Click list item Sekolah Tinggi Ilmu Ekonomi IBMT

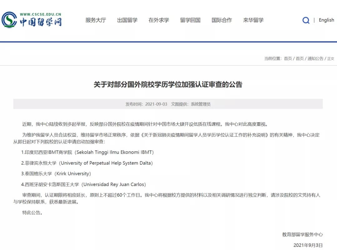pos(87,152)
